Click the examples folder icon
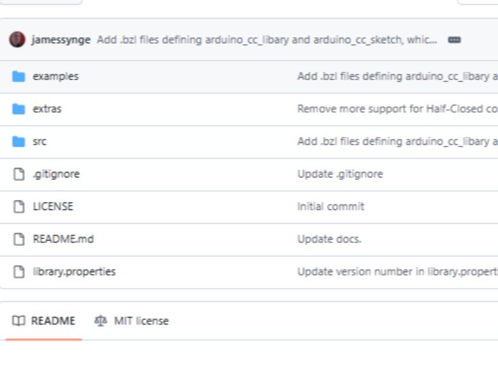 [19, 76]
